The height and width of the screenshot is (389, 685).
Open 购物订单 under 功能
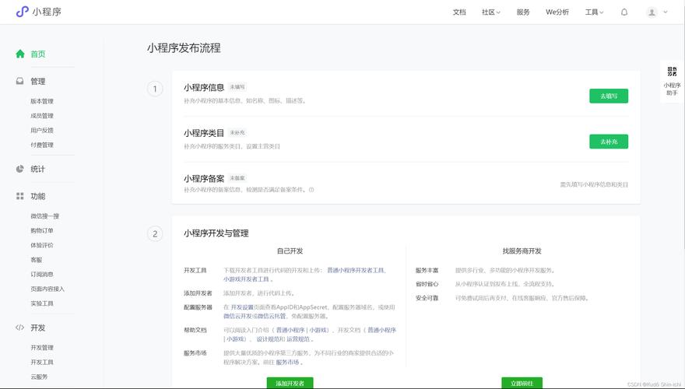pos(42,230)
